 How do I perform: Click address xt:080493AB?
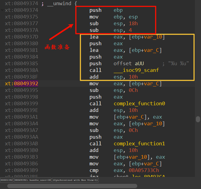coord(21,143)
